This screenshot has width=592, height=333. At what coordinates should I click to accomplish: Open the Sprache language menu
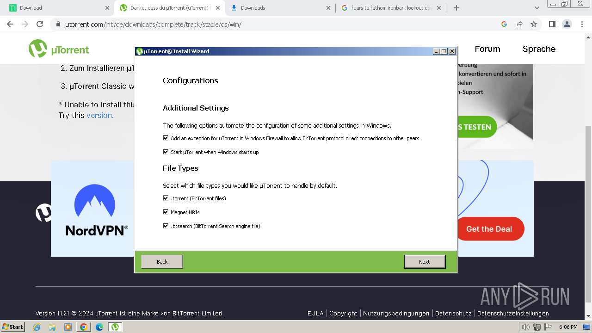point(539,49)
